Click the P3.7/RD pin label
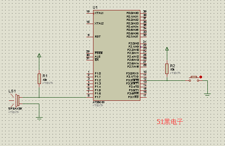This screenshot has width=225, height=146. (134, 97)
